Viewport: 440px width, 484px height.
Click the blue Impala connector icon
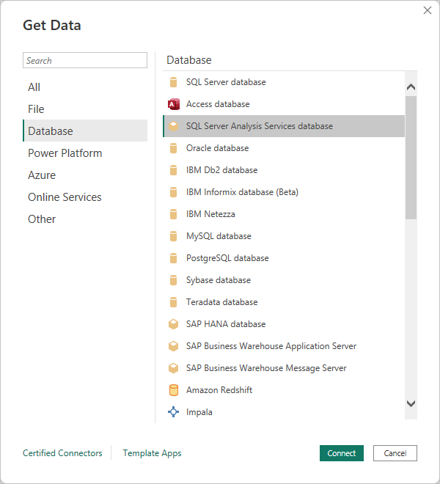tap(174, 412)
